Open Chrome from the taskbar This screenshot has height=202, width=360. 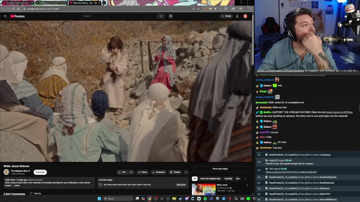[x=149, y=199]
